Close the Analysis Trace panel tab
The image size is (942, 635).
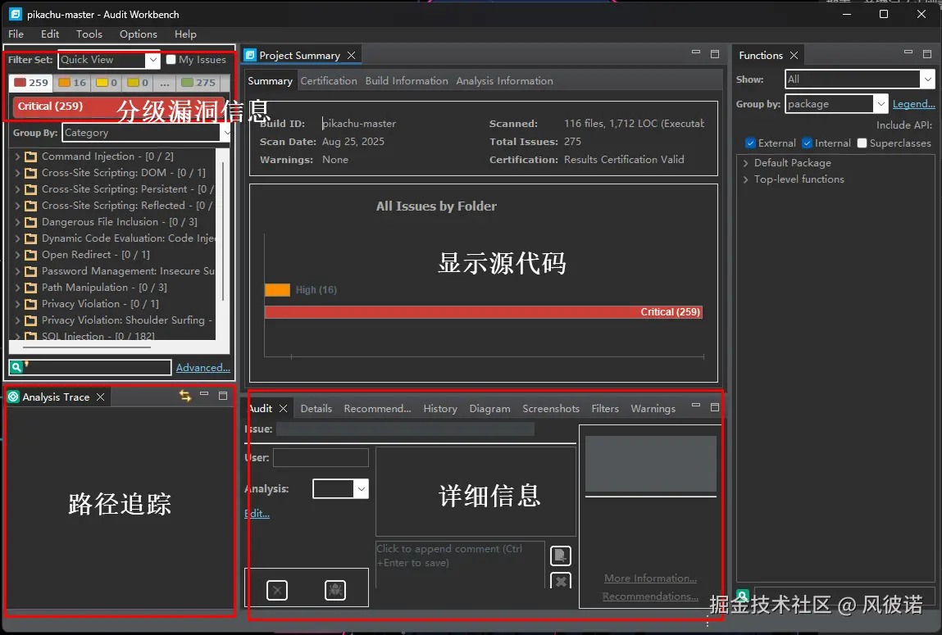point(100,397)
